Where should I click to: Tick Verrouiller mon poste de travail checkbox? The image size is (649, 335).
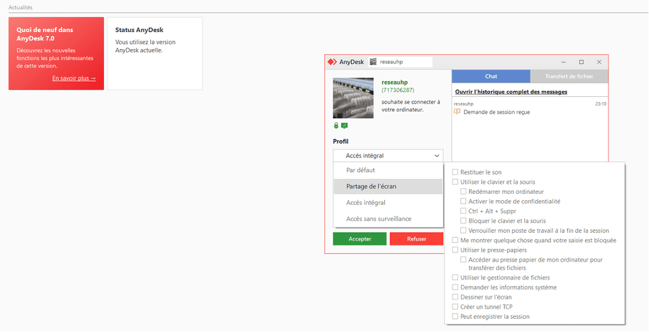(x=463, y=230)
